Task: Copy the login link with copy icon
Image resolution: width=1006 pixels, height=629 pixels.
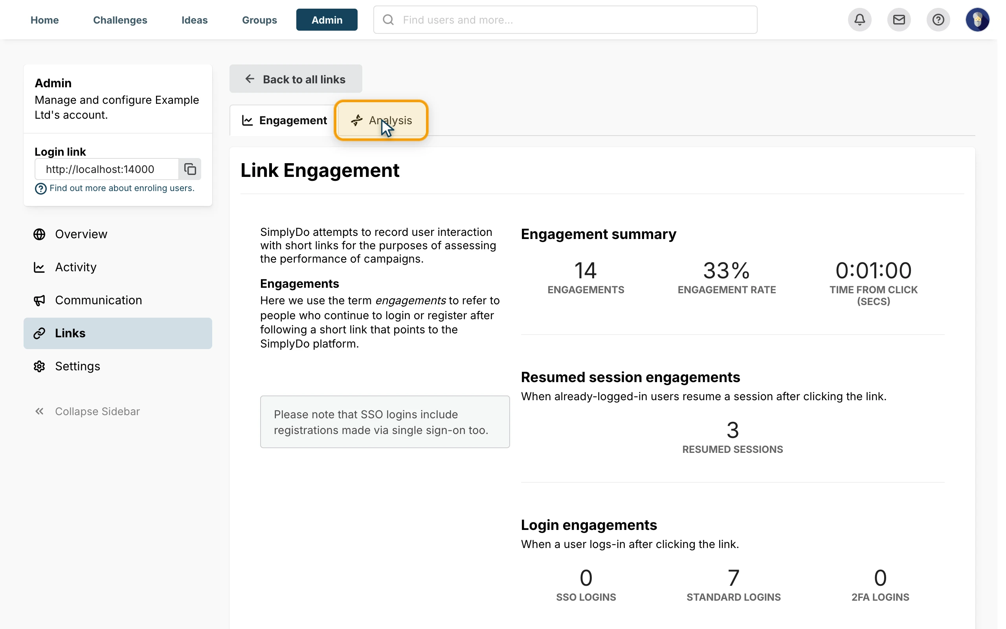Action: point(190,169)
